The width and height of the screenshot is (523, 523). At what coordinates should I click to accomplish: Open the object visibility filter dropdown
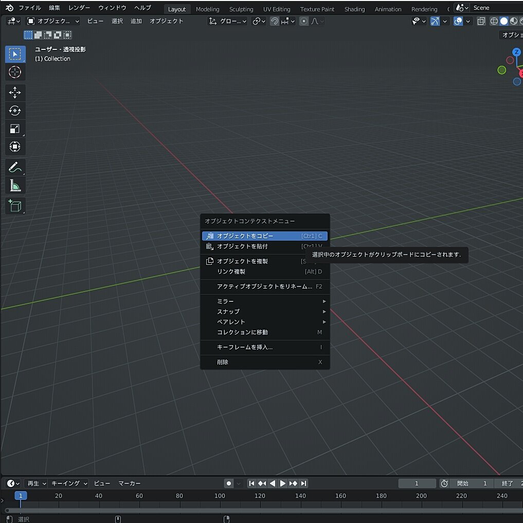point(419,22)
